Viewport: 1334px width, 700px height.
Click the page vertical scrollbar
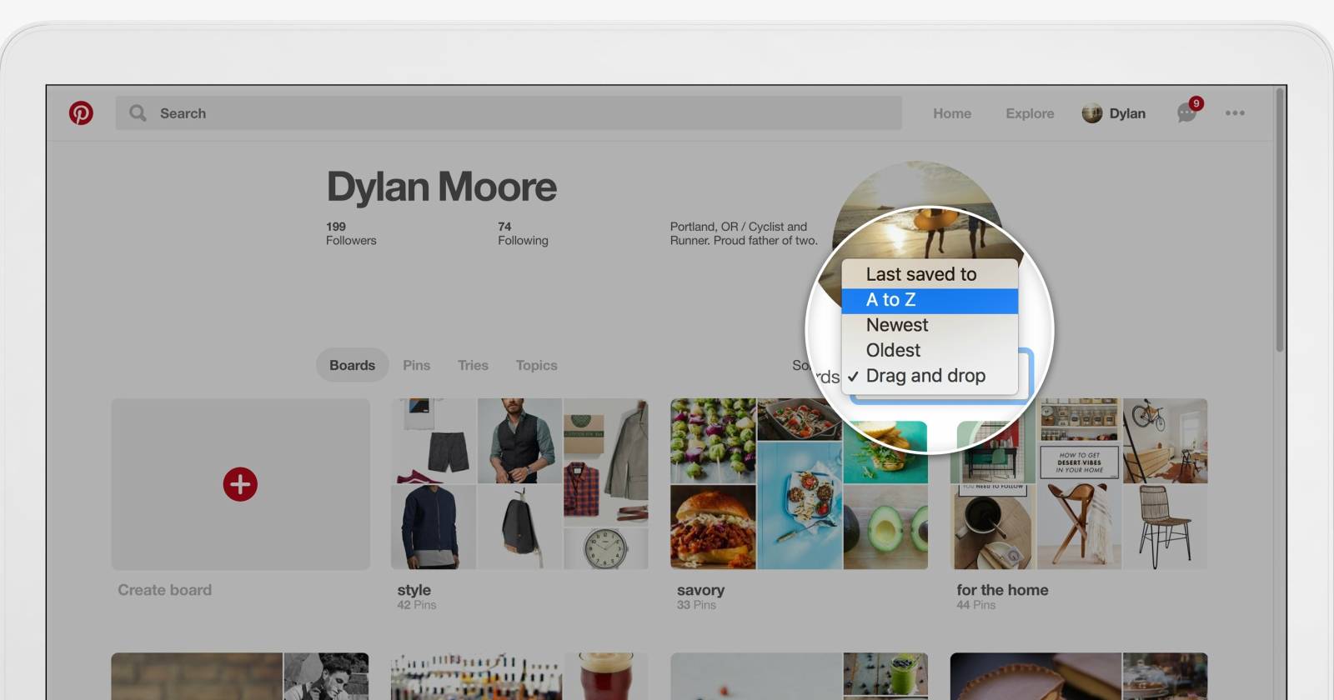tap(1280, 221)
